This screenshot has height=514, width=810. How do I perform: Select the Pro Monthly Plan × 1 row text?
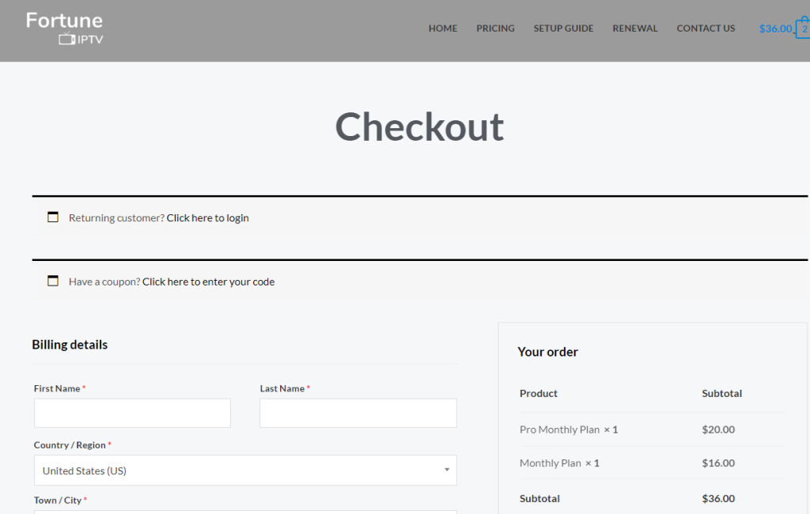click(x=569, y=430)
